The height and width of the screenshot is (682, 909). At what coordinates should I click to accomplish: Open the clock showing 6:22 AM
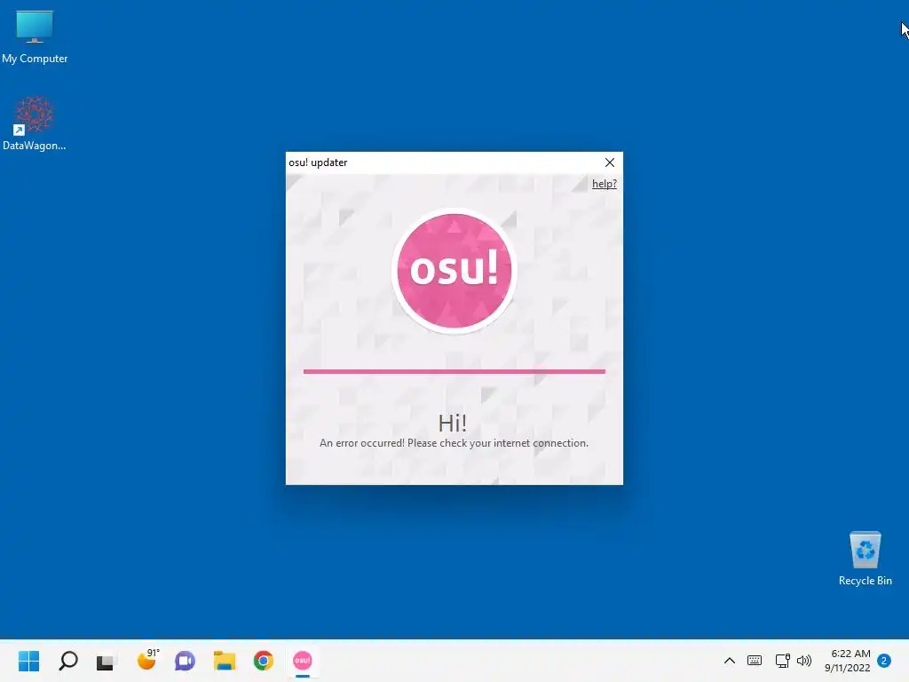tap(848, 661)
